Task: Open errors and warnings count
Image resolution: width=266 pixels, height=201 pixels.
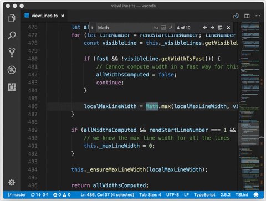Action: point(62,195)
